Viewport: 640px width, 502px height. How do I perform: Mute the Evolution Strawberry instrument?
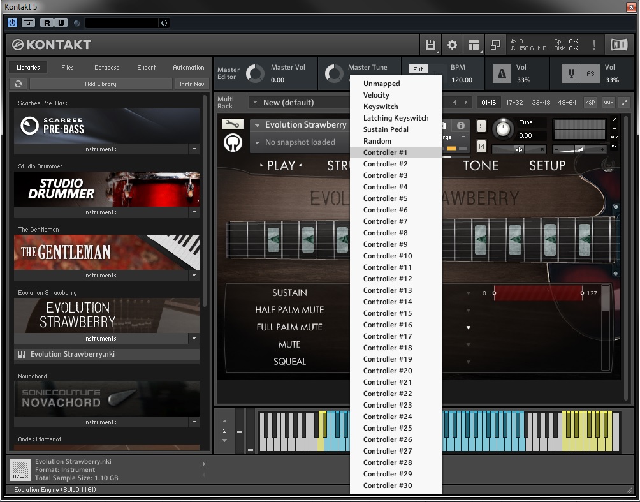coord(481,147)
